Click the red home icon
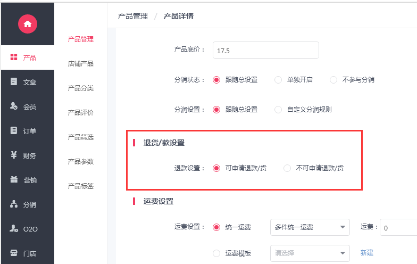 point(28,24)
